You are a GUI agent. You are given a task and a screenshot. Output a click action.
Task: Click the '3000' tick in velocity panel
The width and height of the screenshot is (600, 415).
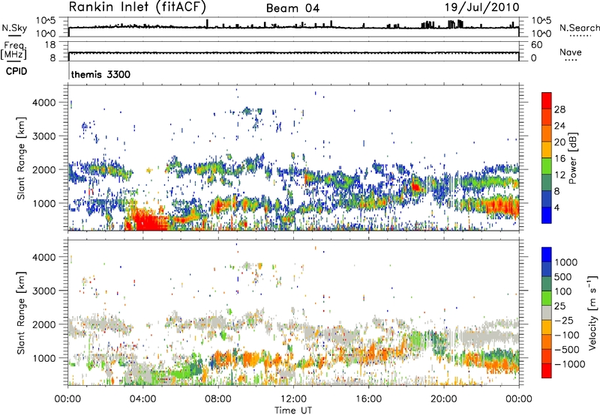pyautogui.click(x=44, y=291)
